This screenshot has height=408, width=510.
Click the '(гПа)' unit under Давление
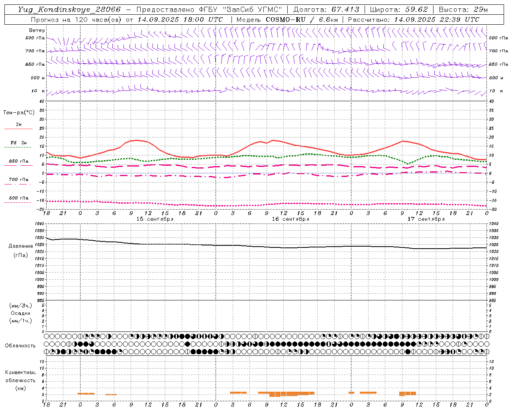pyautogui.click(x=20, y=255)
